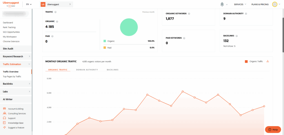Open the user profile avatar
The height and width of the screenshot is (135, 284).
click(x=275, y=4)
